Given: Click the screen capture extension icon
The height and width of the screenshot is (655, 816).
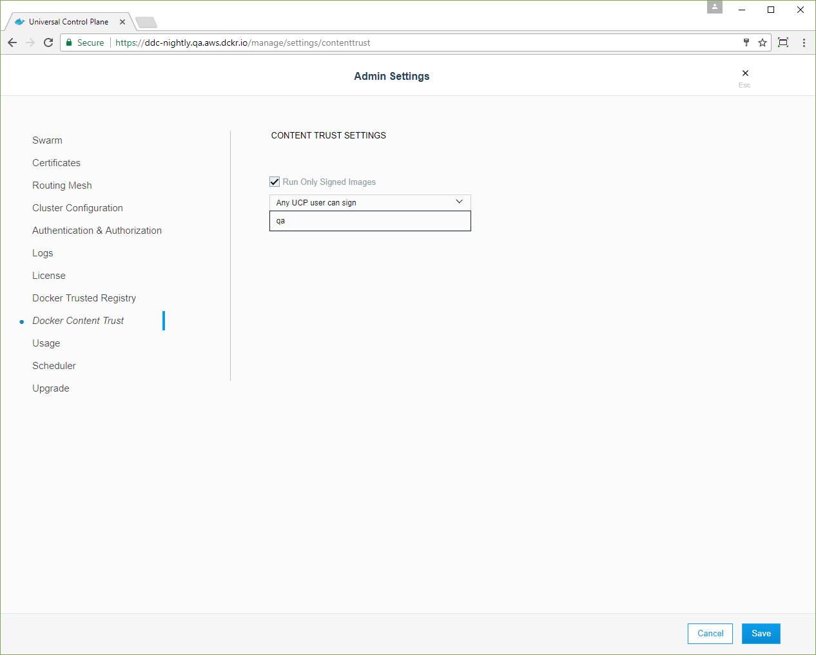Looking at the screenshot, I should click(x=783, y=43).
